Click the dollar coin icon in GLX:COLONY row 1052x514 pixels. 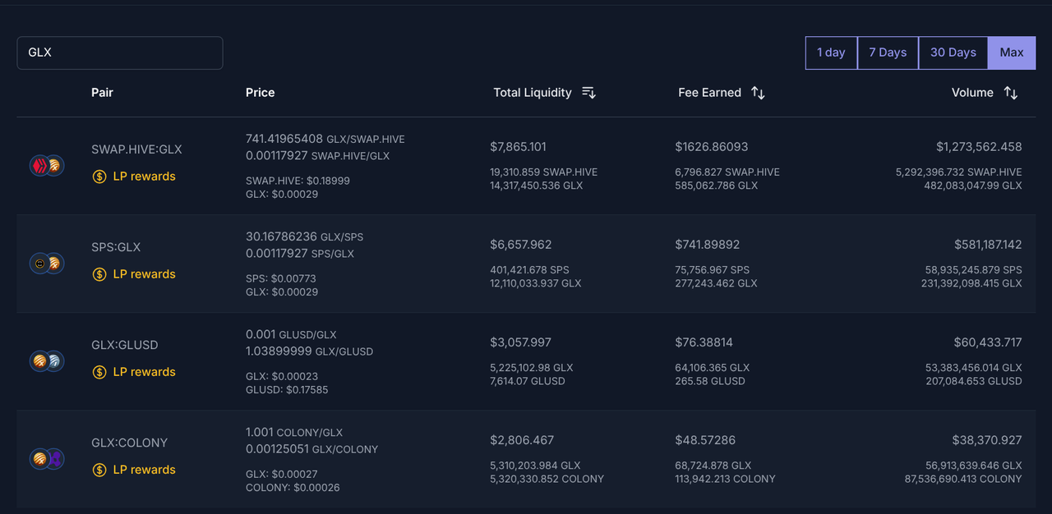click(99, 470)
